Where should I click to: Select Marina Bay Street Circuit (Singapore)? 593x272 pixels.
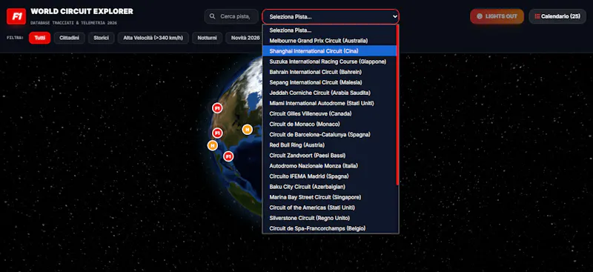329,197
